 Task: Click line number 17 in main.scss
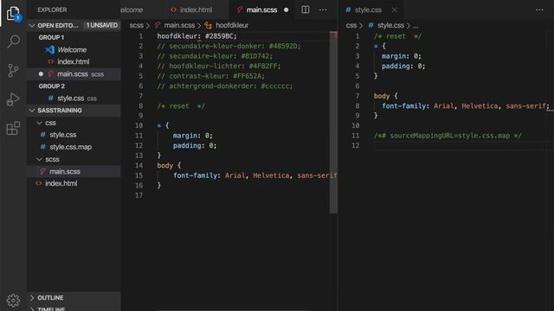pyautogui.click(x=138, y=196)
